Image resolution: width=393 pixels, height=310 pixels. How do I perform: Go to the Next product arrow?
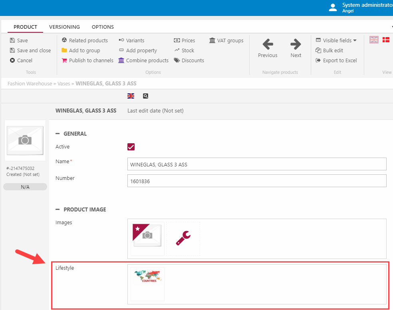pyautogui.click(x=296, y=44)
